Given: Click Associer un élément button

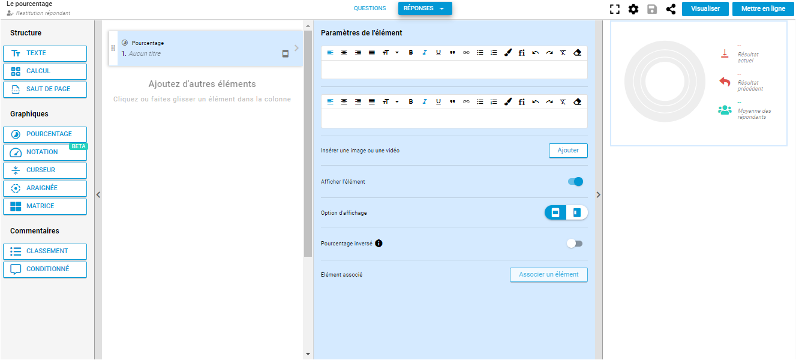Looking at the screenshot, I should (549, 275).
